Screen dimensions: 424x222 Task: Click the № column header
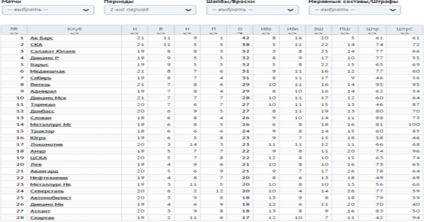pos(14,28)
